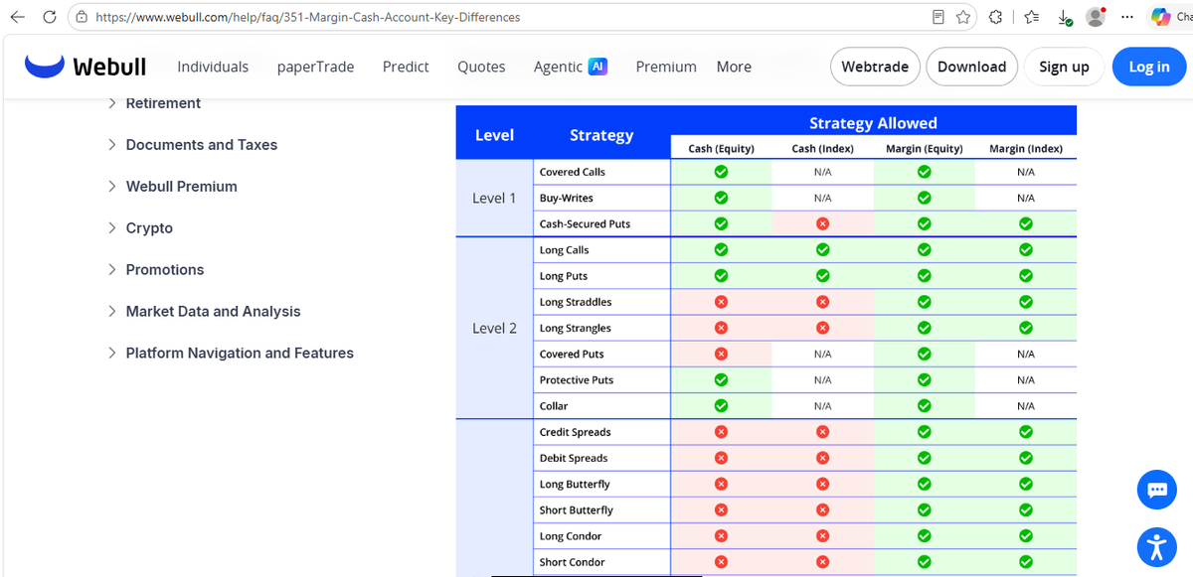The height and width of the screenshot is (577, 1193).
Task: Click red X for Cash-Secured Puts Cash (Index)
Action: pos(823,223)
